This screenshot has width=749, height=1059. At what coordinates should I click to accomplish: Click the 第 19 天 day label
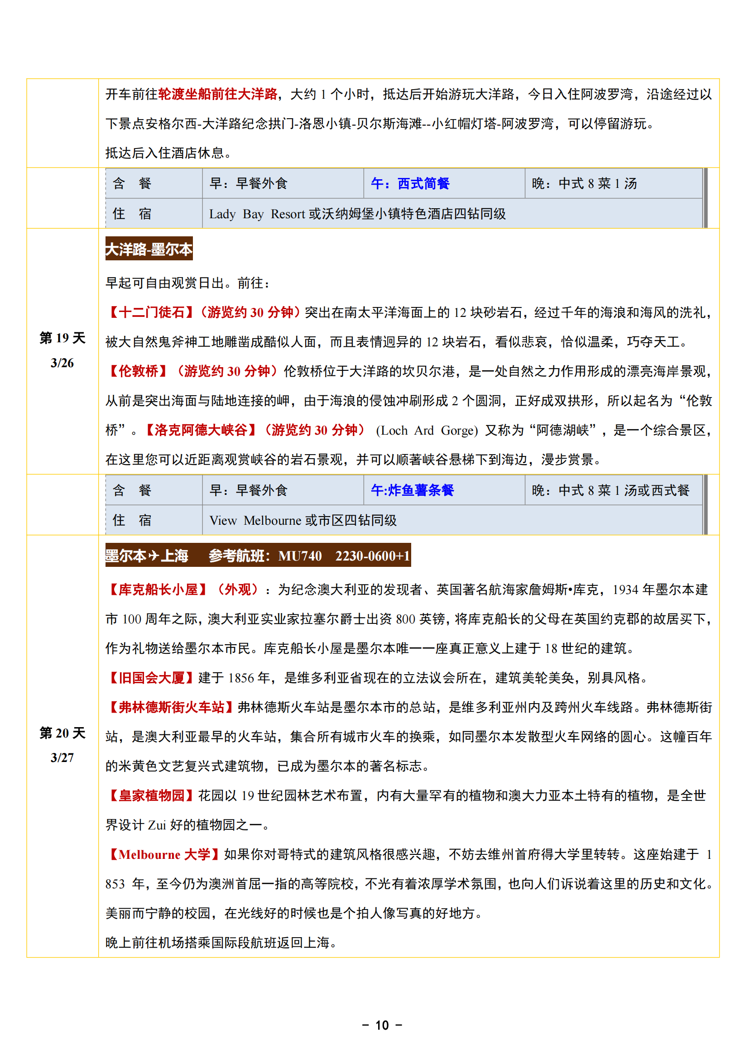pos(62,338)
